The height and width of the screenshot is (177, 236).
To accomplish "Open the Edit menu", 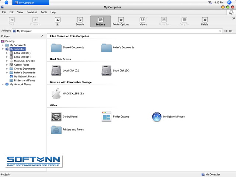I will click(x=11, y=12).
